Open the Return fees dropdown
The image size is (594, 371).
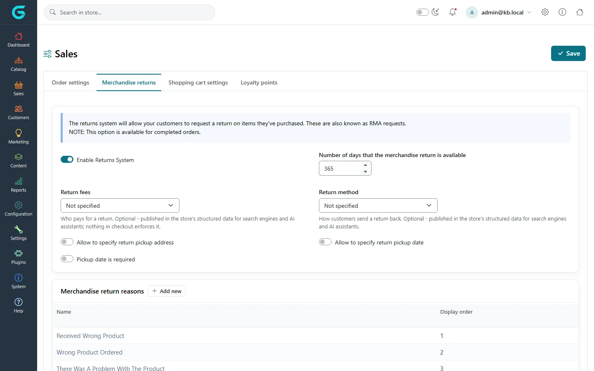click(x=120, y=206)
